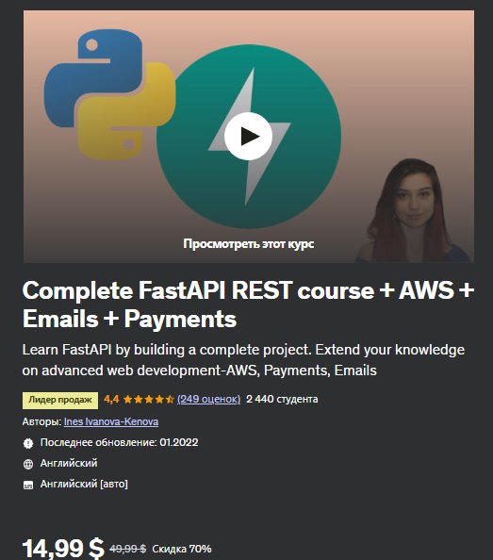Click the 'Английский [авто]' subtitles label
Screen dimensions: 493x560
coord(84,484)
